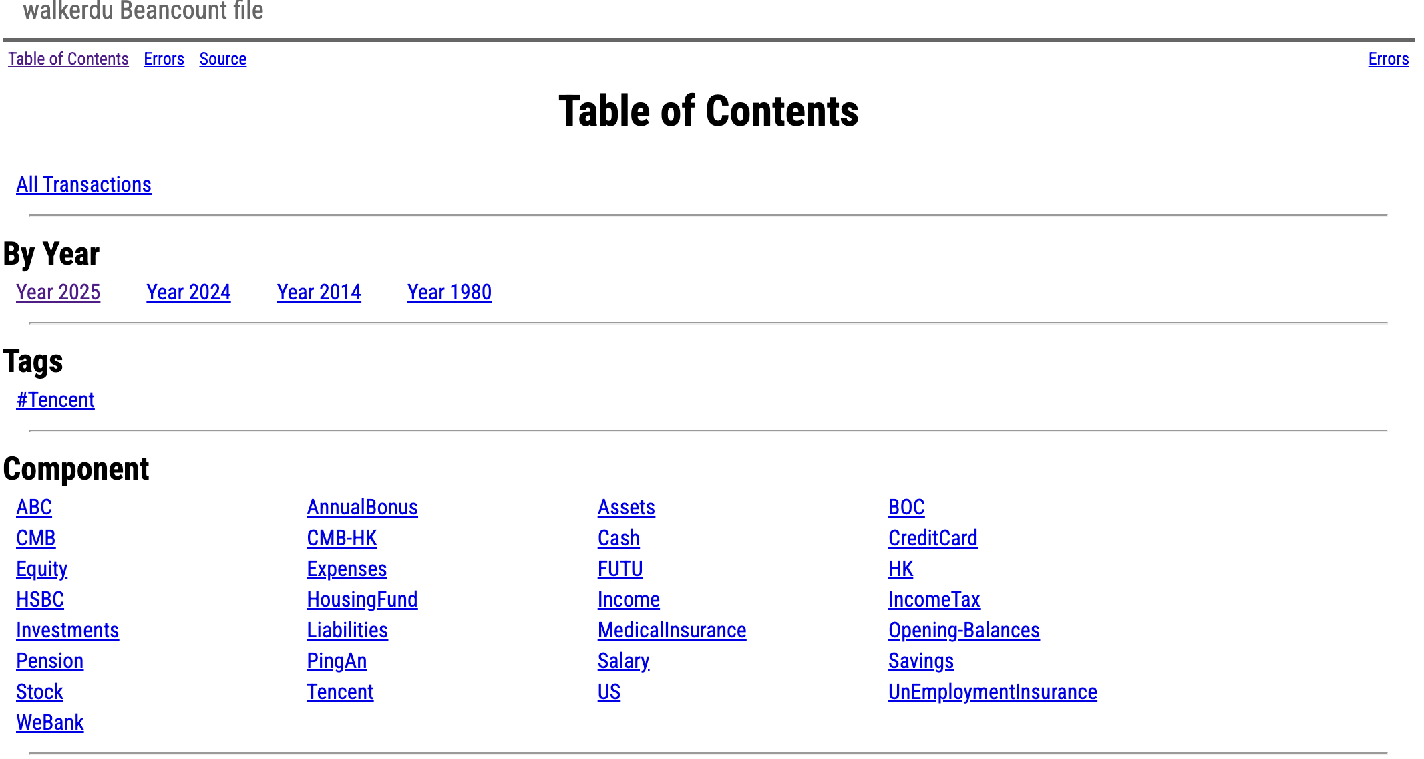Image resolution: width=1424 pixels, height=759 pixels.
Task: Open the WeBank component link
Action: click(x=50, y=722)
